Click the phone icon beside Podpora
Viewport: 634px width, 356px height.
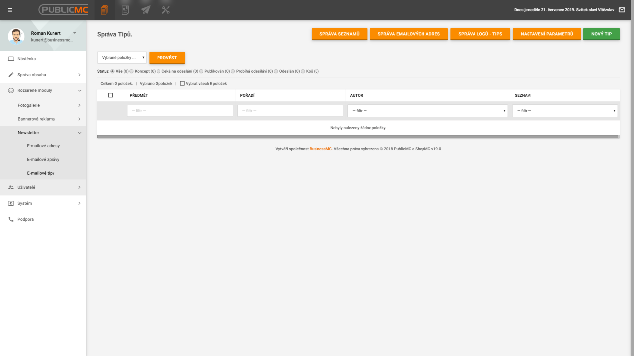tap(11, 219)
